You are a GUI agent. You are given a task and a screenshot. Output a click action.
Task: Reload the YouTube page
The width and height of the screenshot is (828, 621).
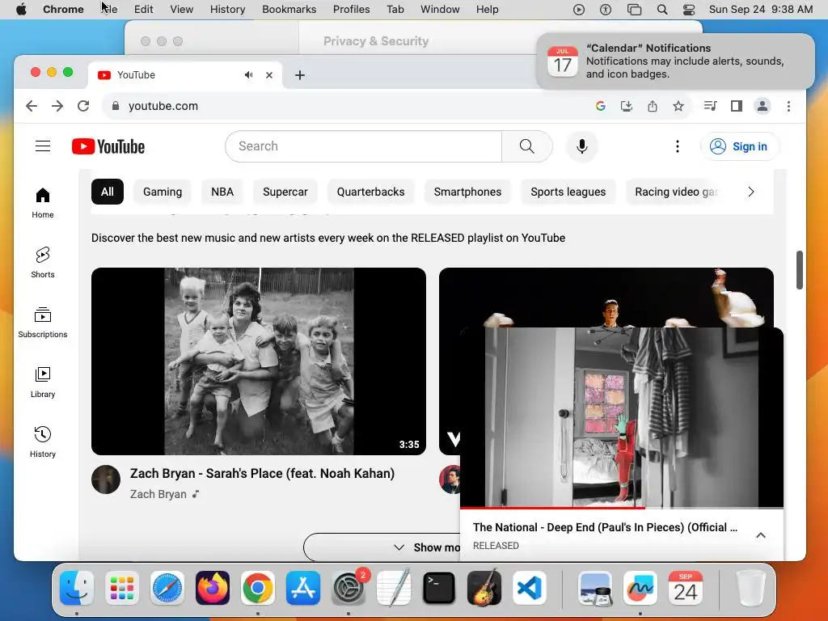coord(83,106)
